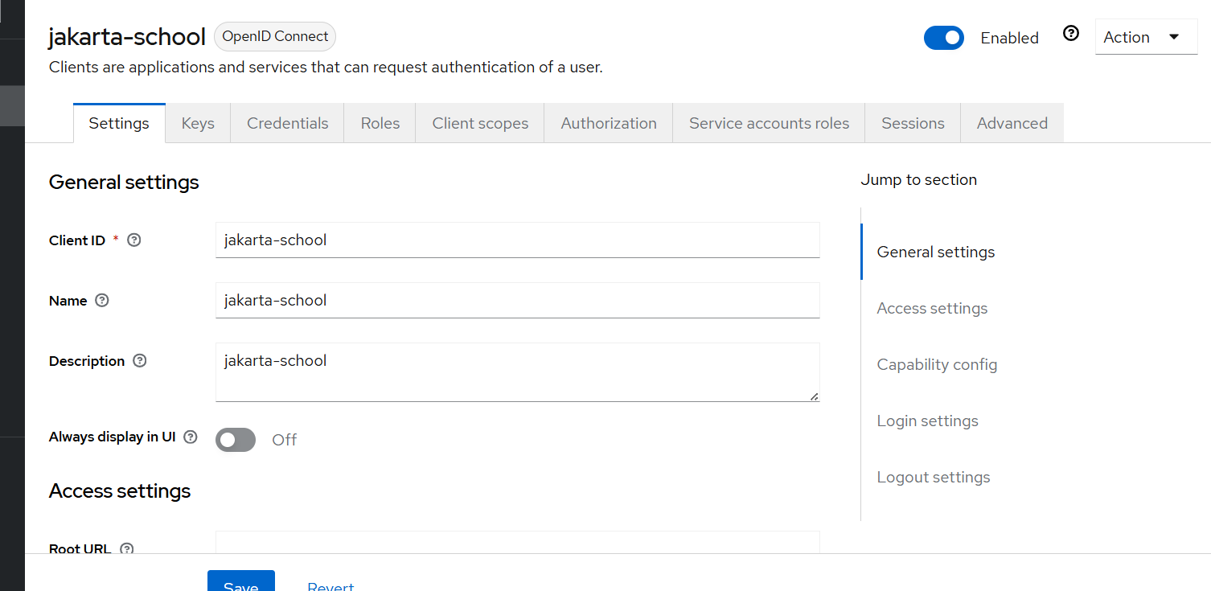This screenshot has width=1211, height=591.
Task: Open the Service accounts roles tab
Action: [x=769, y=123]
